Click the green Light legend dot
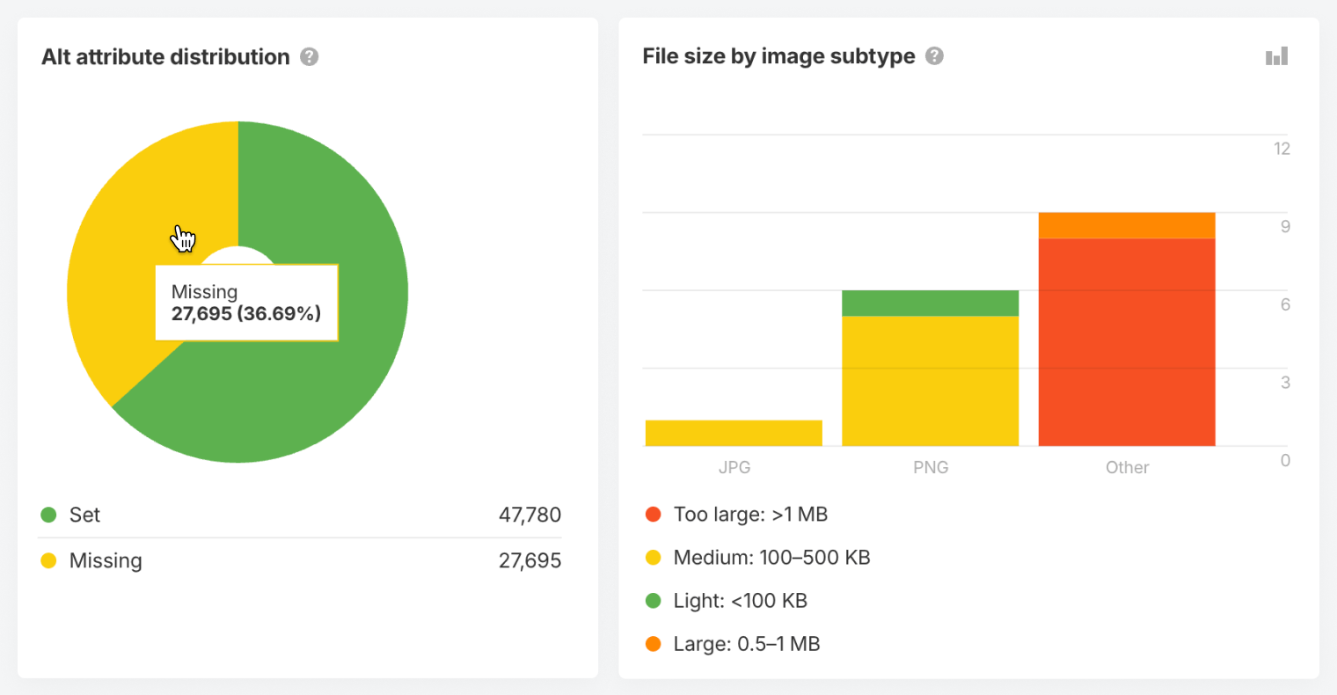This screenshot has width=1337, height=695. (653, 600)
